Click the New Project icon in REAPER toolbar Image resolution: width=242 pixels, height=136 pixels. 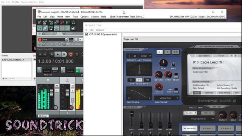pos(39,23)
